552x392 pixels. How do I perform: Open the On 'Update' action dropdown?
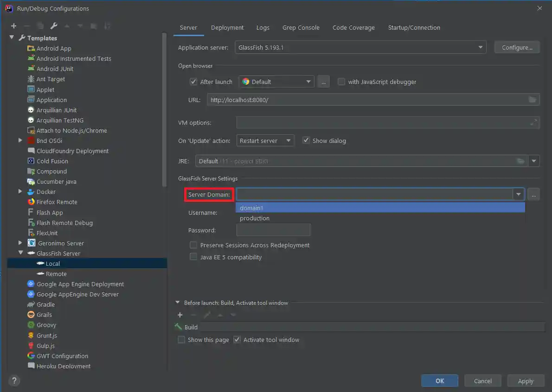click(265, 141)
